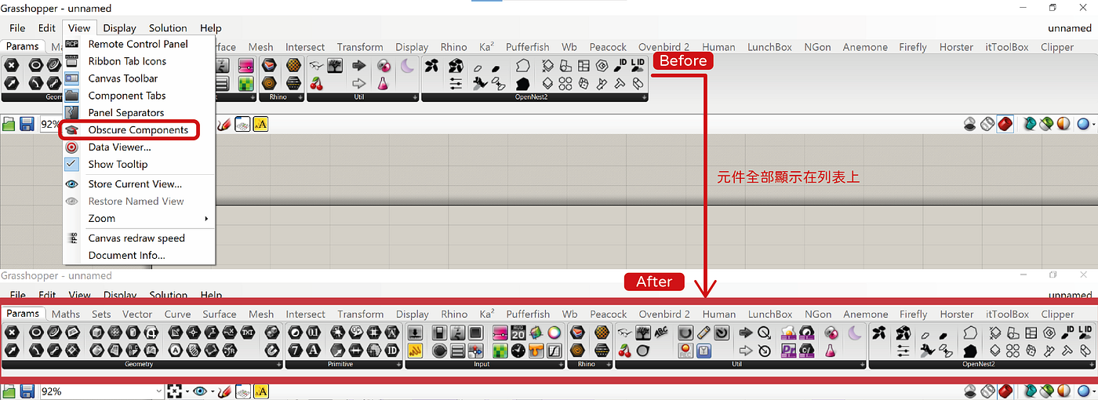Switch to Vector tab in After window
Image resolution: width=1098 pixels, height=400 pixels.
(x=137, y=314)
